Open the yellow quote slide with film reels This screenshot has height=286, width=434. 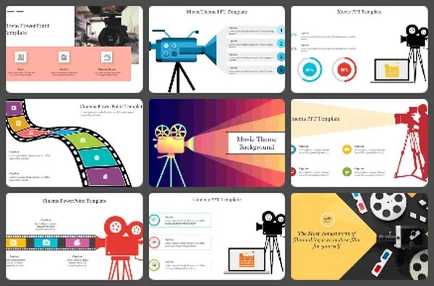coord(359,237)
